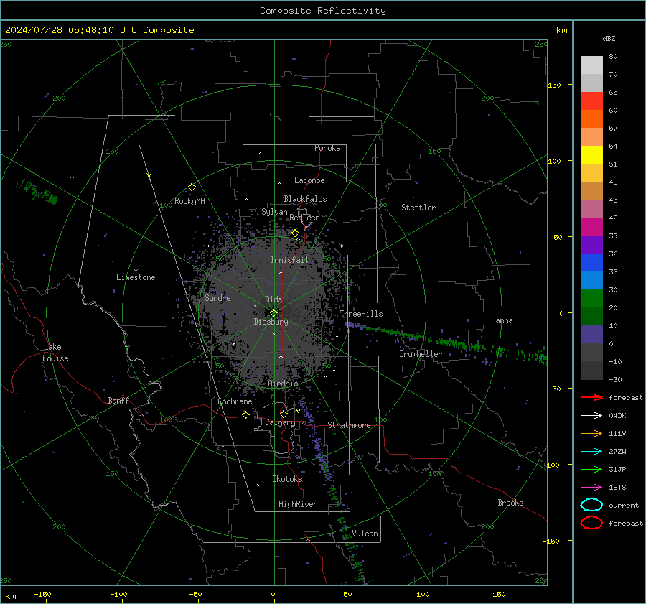This screenshot has height=604, width=646.
Task: Click the asterisk marker above Limestone
Action: click(x=136, y=271)
